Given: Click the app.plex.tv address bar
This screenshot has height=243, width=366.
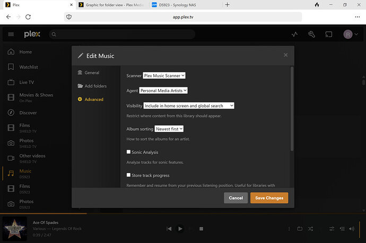Looking at the screenshot, I should 183,17.
